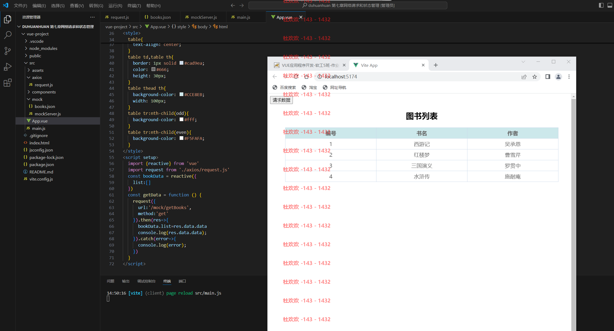Click #cad9ea color swatch in code
Screen dimensions: 614x331
[181, 63]
